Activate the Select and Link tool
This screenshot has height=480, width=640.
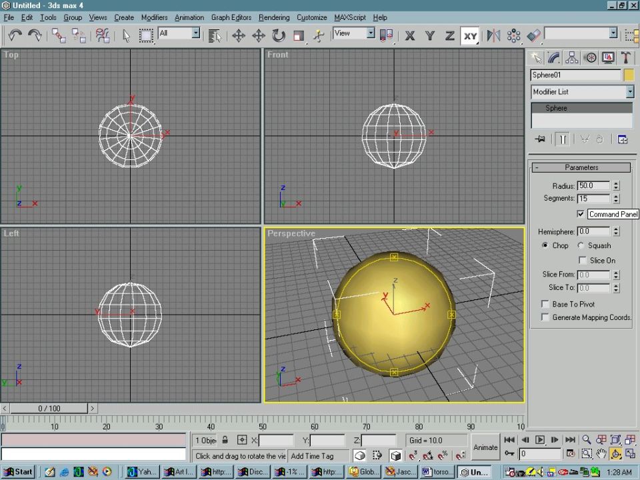(59, 35)
